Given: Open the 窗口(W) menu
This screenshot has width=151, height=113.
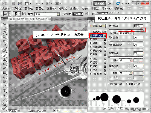Looking at the screenshot, I should (107, 9).
